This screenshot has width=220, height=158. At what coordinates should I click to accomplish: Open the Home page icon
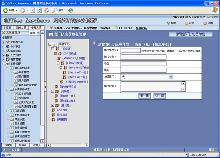(x=47, y=11)
